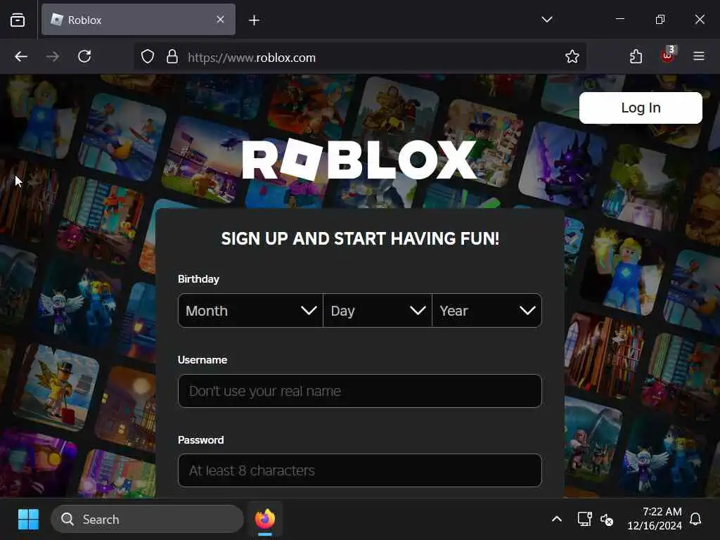Click the taskbar Search box
720x540 pixels.
coord(147,520)
